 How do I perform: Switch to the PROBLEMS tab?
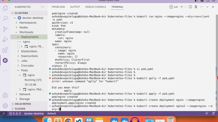[x=58, y=7]
